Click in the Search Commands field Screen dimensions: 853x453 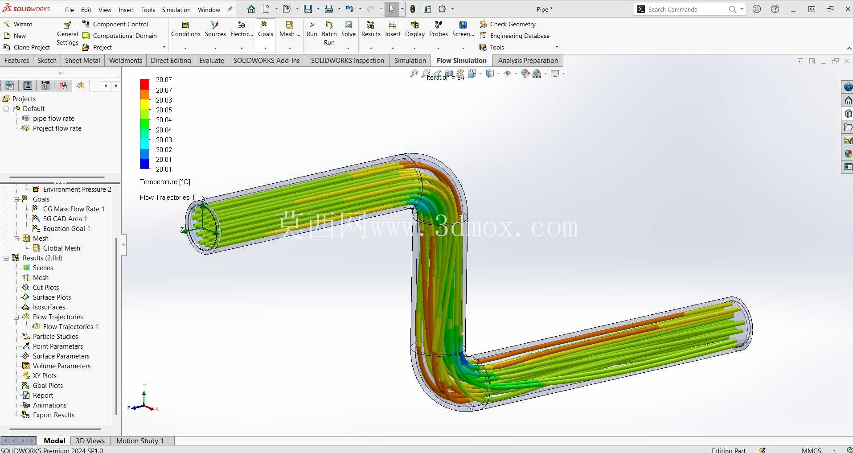pyautogui.click(x=686, y=9)
